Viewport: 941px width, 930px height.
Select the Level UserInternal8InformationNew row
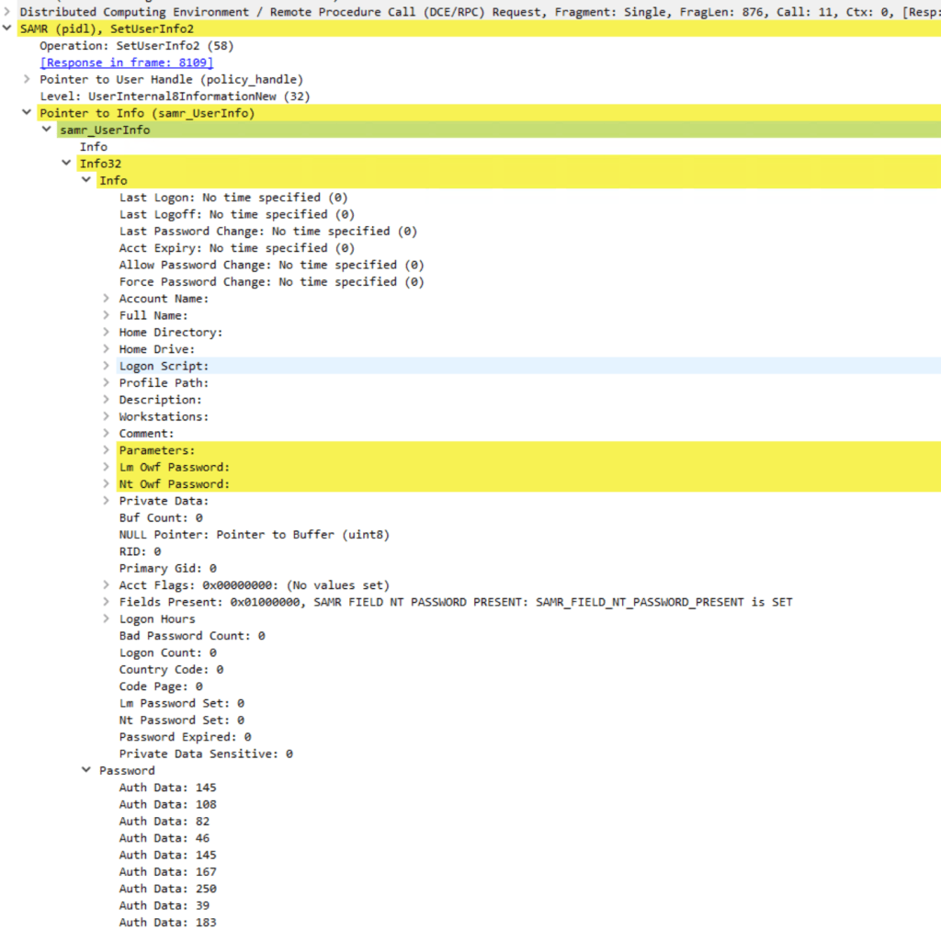175,96
